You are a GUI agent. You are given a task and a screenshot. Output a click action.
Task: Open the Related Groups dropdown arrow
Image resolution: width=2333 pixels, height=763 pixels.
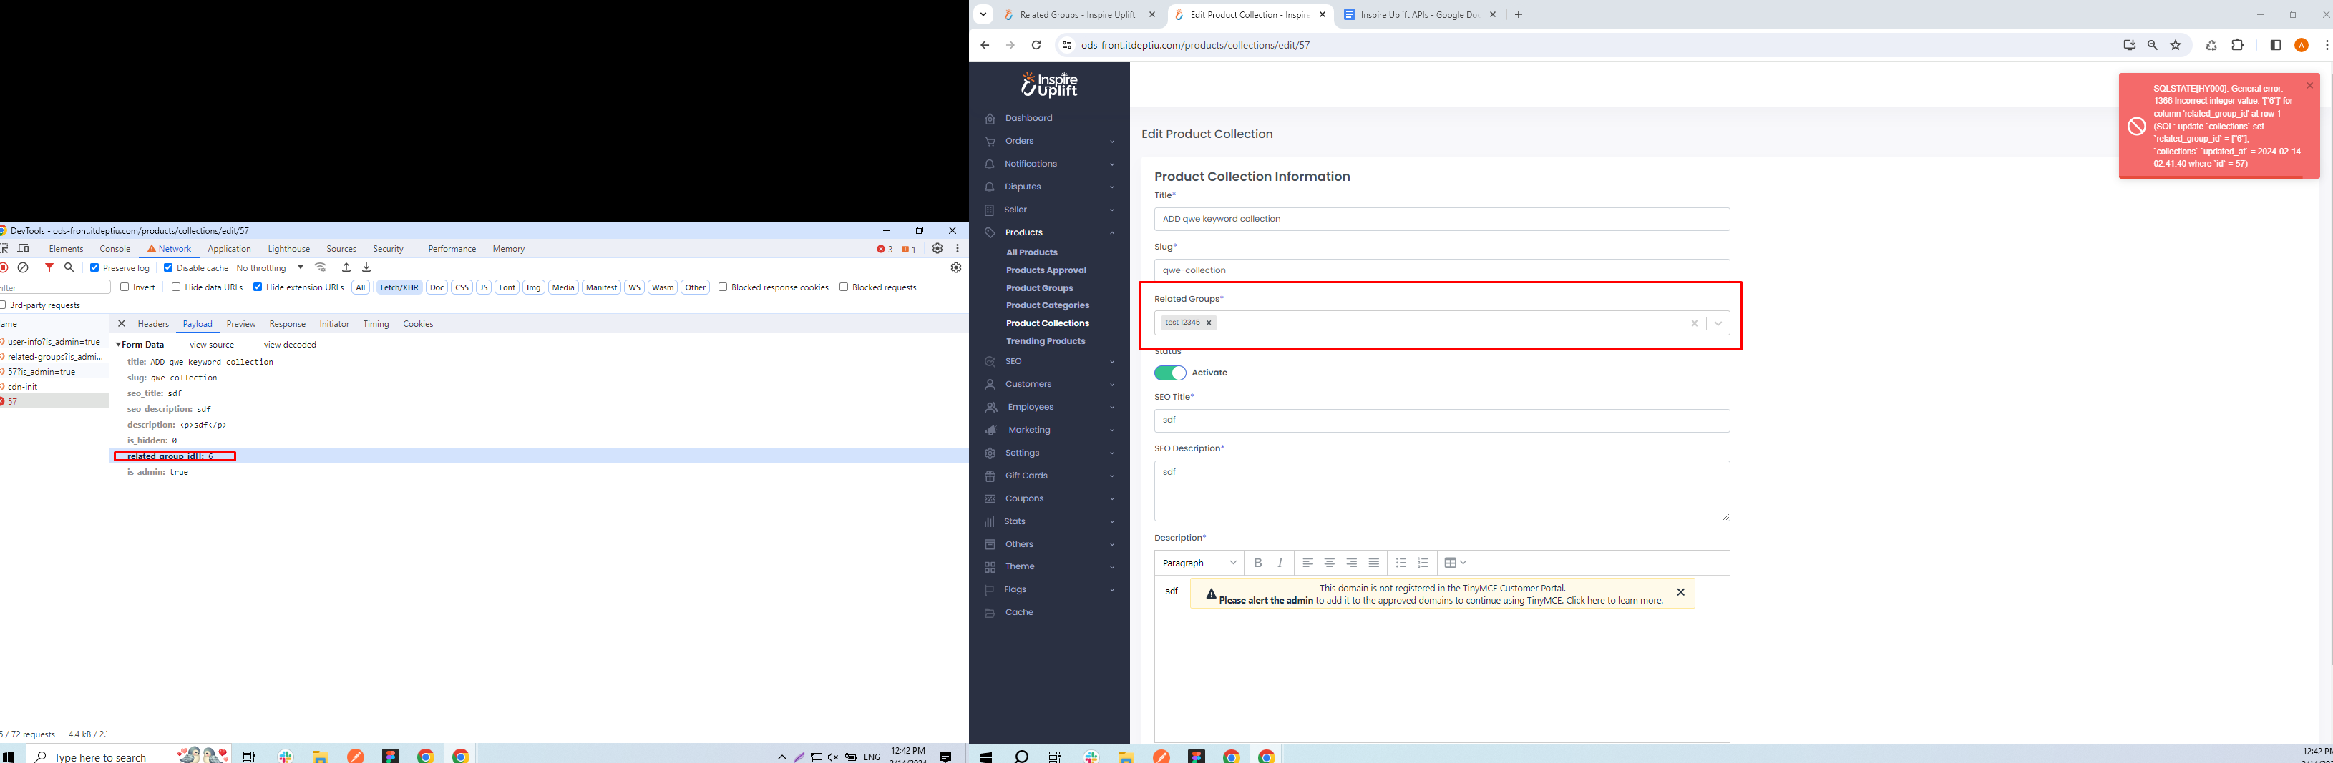click(1718, 323)
